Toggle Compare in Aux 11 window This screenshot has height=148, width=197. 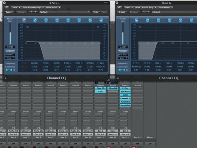click(x=22, y=12)
